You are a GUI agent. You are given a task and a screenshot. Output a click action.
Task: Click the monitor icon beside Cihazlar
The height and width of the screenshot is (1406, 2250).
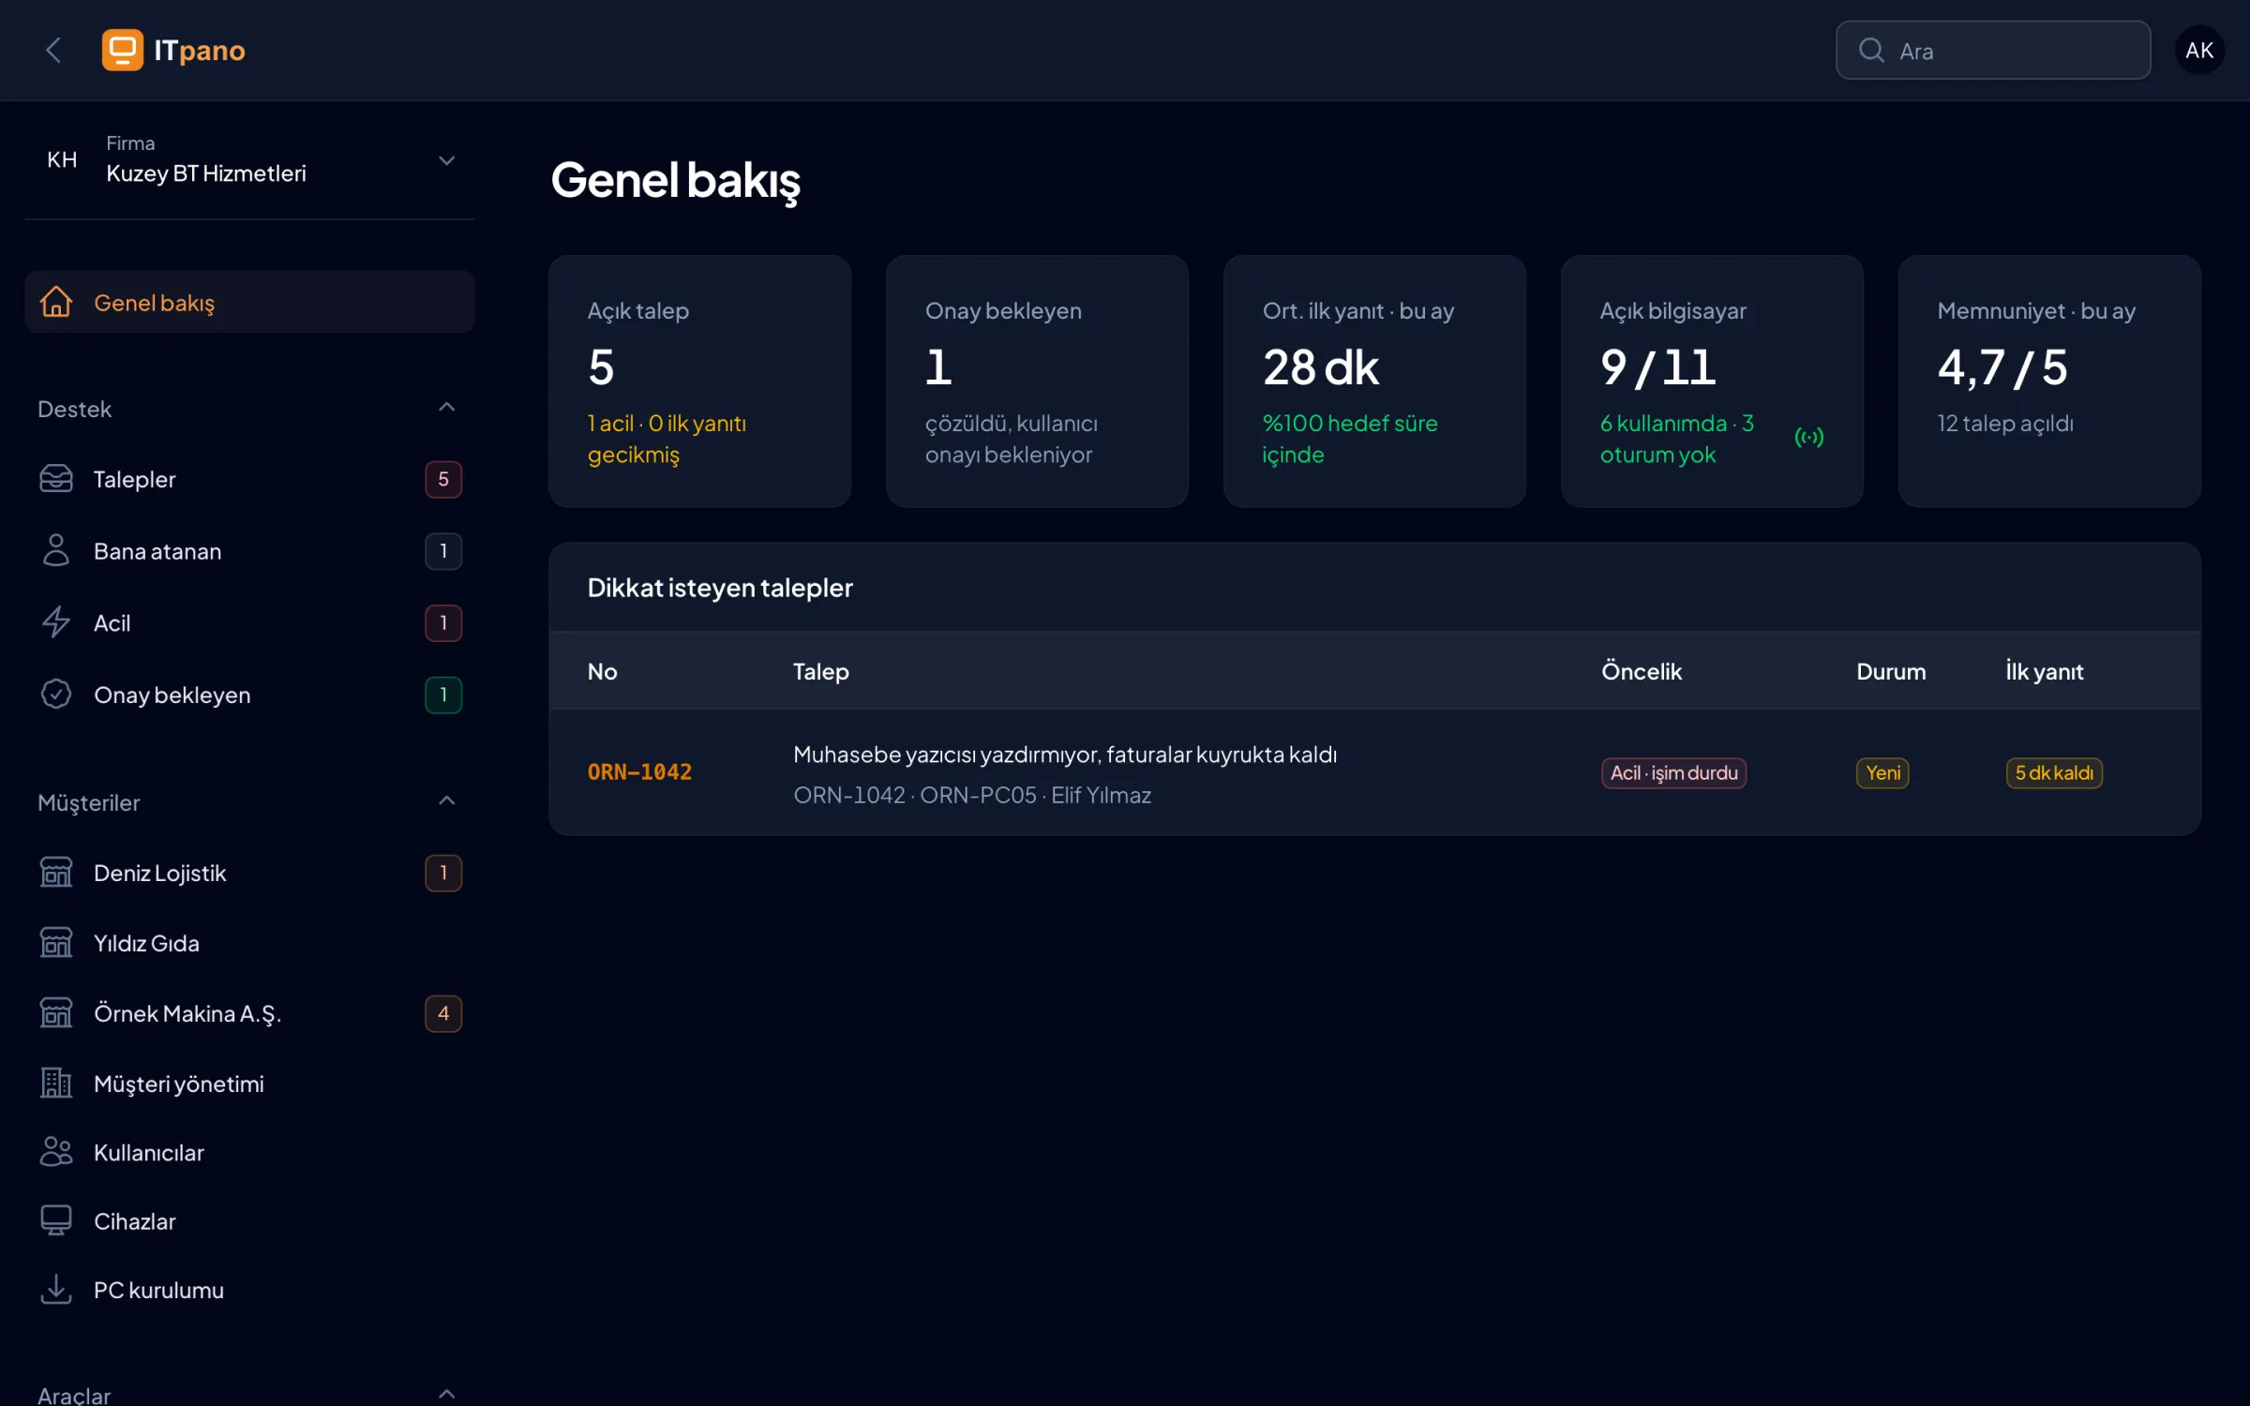pos(56,1221)
